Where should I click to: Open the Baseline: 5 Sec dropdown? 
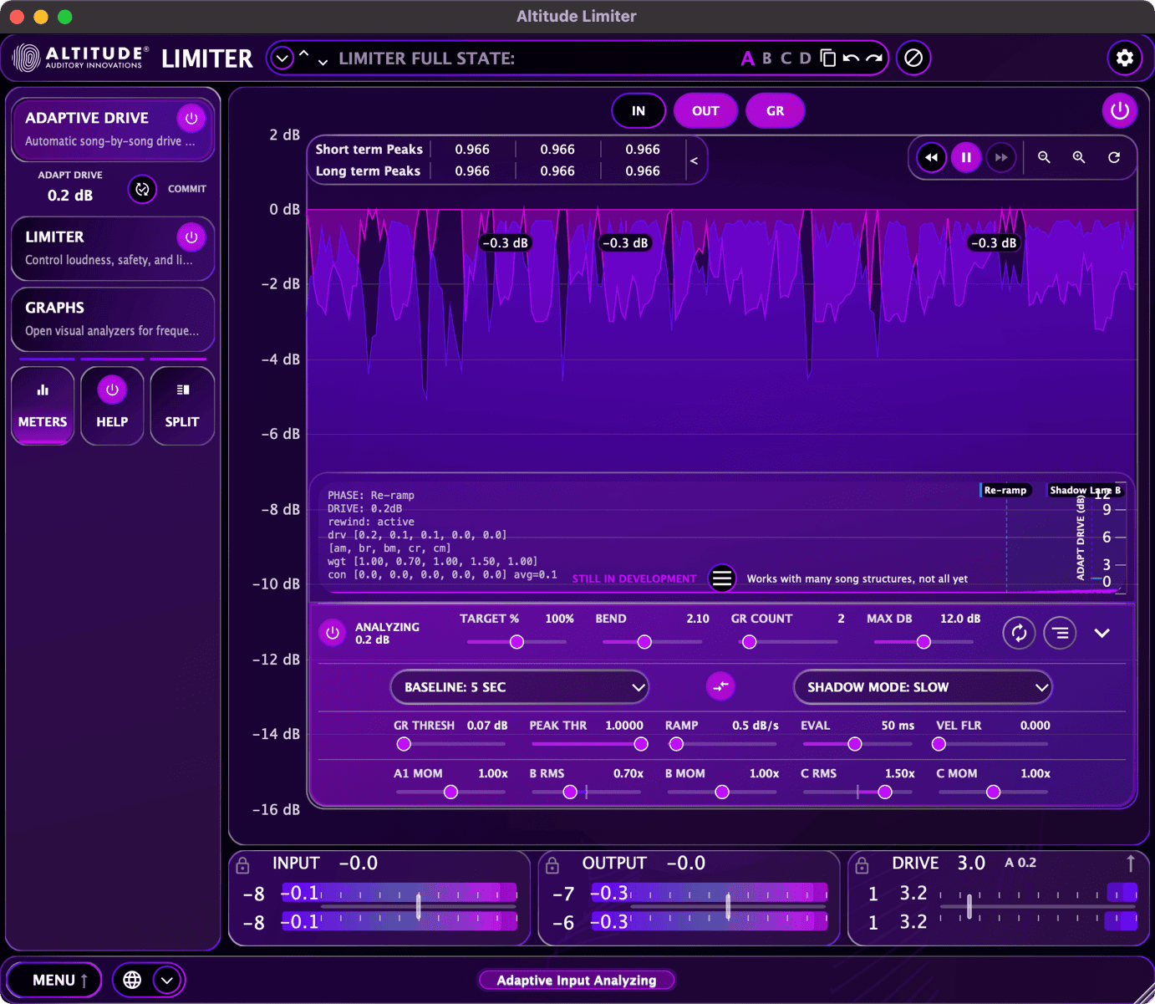pyautogui.click(x=519, y=687)
